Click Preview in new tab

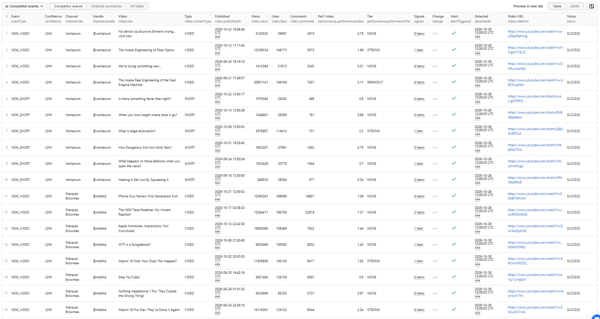528,6
